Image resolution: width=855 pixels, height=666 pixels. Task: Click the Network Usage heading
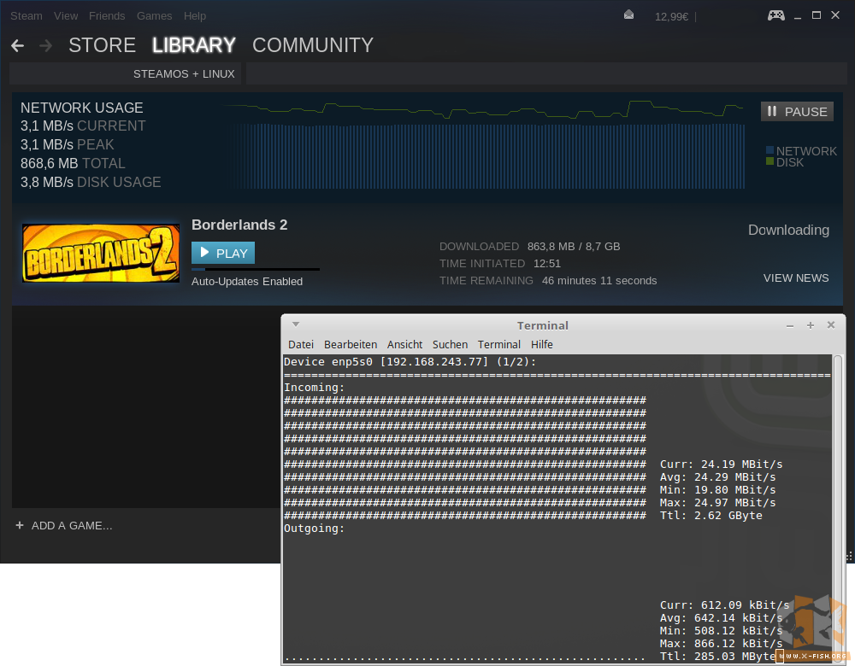coord(82,108)
